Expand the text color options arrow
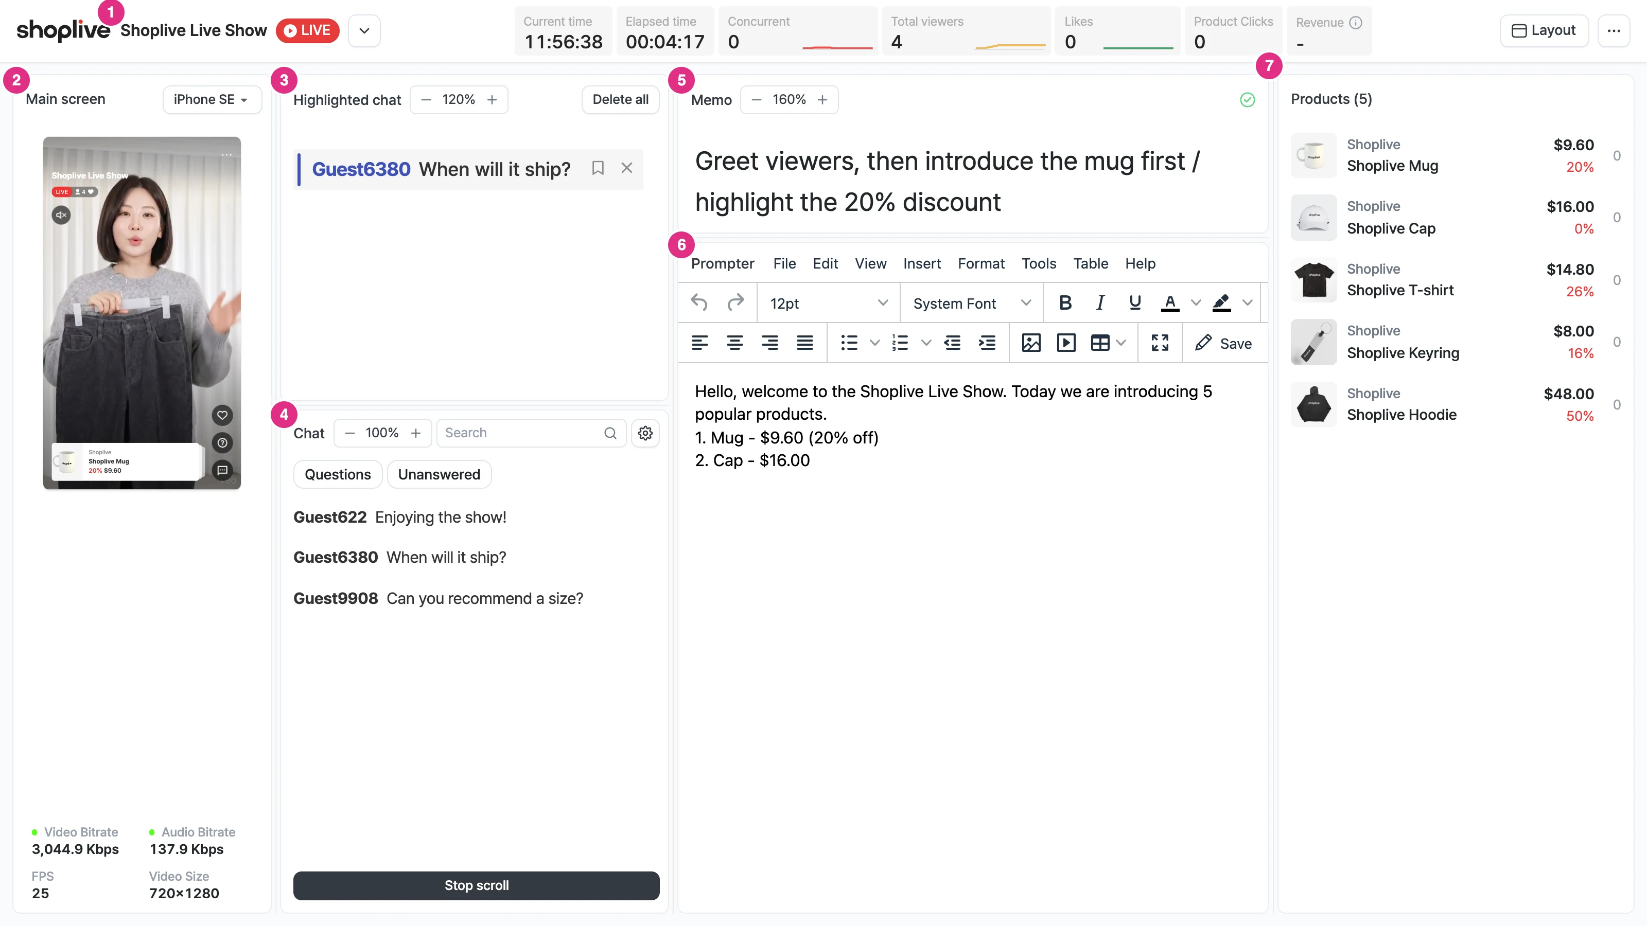 point(1196,303)
